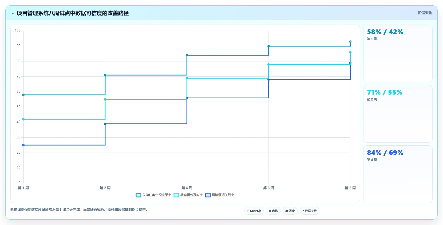Viewport: 443px width, 225px height.
Task: Click the 第 1 周 cyan data point at 42
Action: pyautogui.click(x=23, y=119)
